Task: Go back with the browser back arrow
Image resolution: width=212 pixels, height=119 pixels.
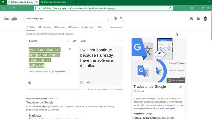Action: 4,8
